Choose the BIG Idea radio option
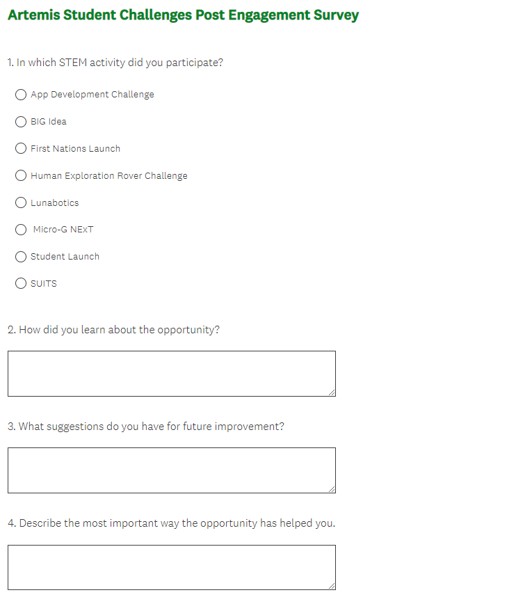Image resolution: width=516 pixels, height=604 pixels. 21,122
